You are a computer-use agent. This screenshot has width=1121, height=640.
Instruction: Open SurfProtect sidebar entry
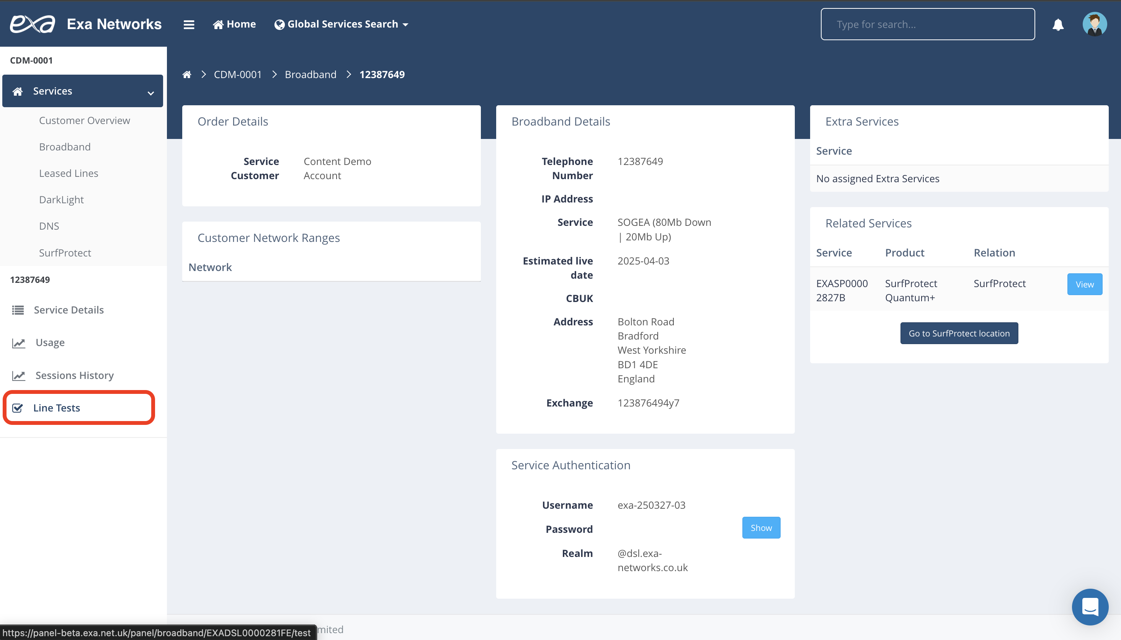pyautogui.click(x=65, y=253)
